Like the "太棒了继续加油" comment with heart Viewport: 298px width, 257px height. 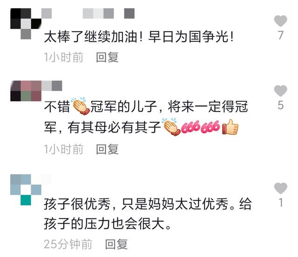pyautogui.click(x=280, y=21)
